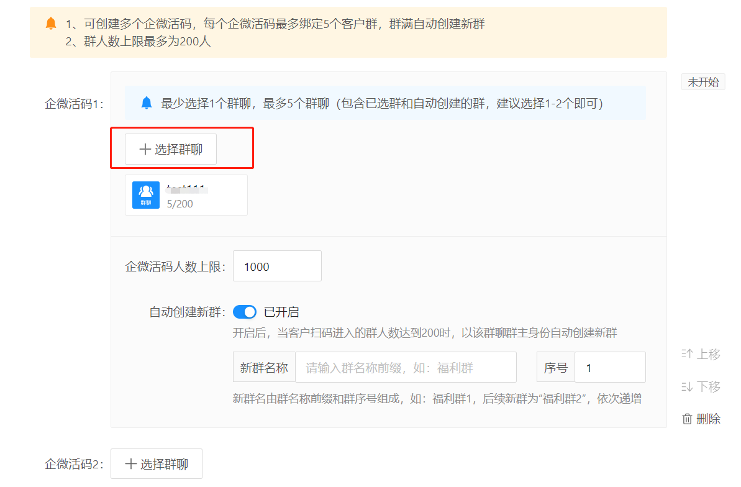Click the 企微活码2 section label

73,464
